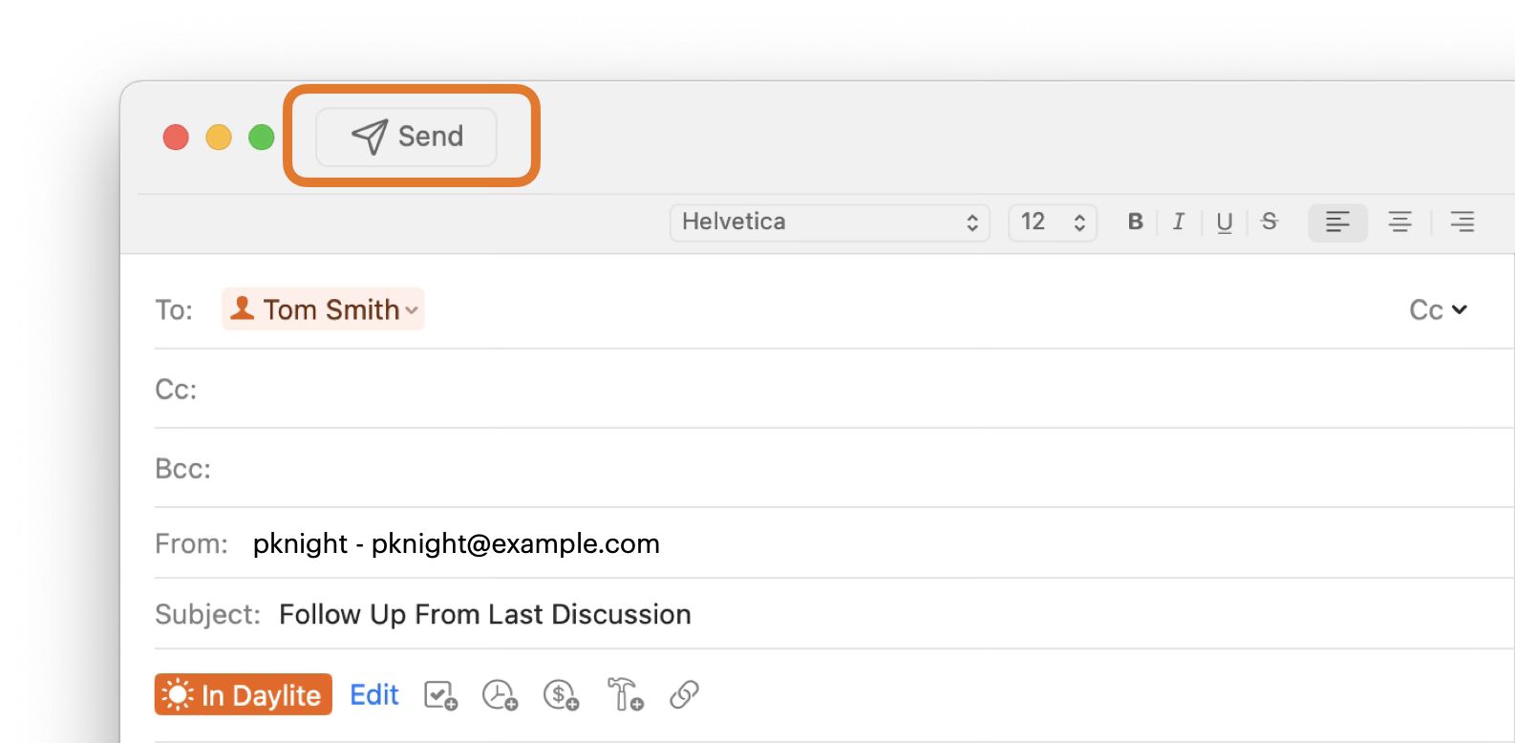Open the font size 12 dropdown

1052,223
